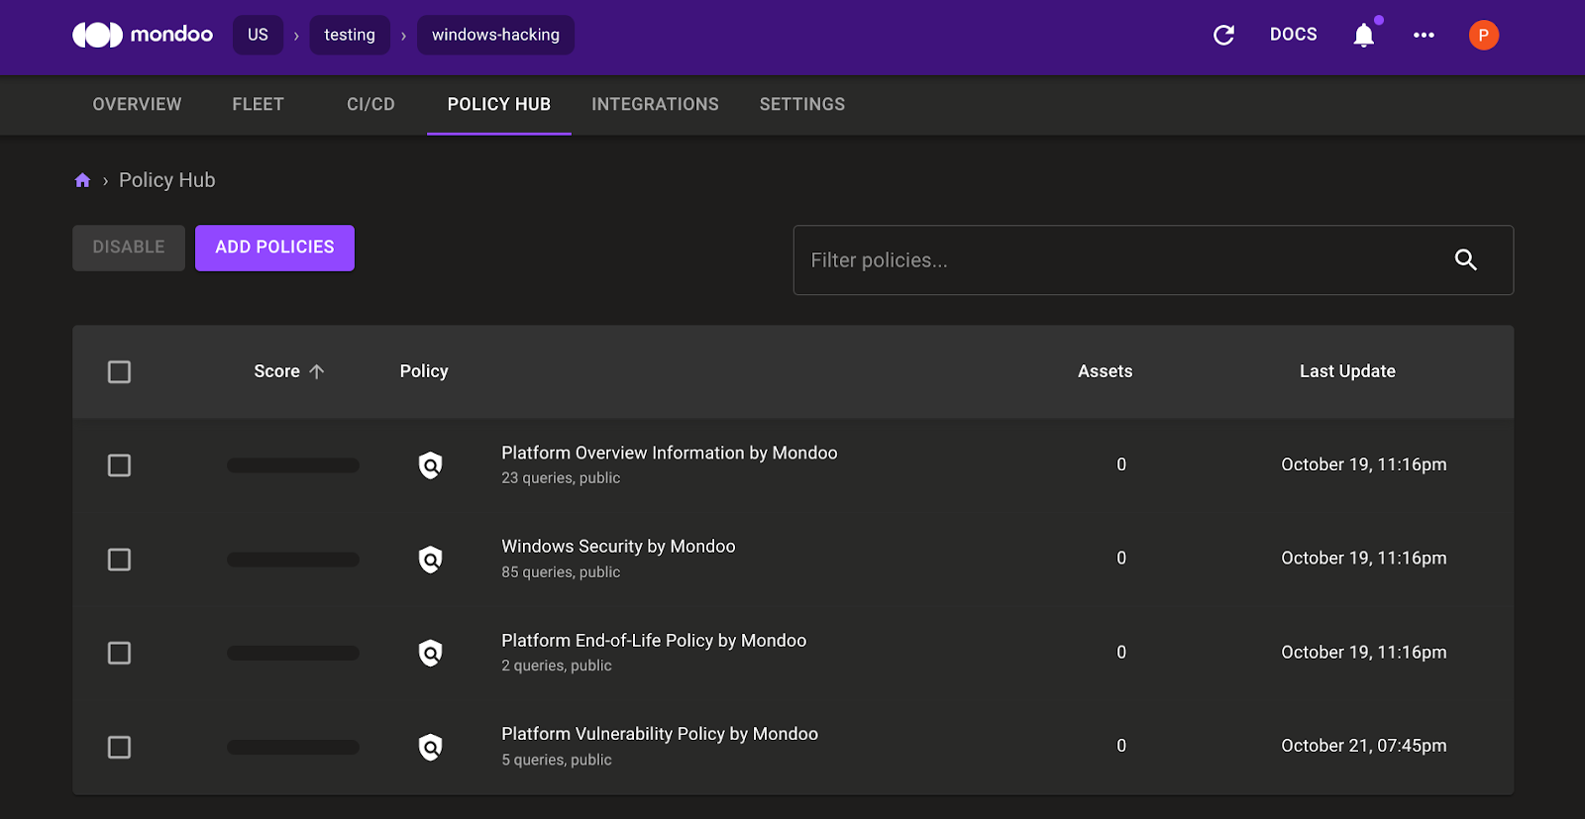
Task: Open the US region breadcrumb selector
Action: 258,35
